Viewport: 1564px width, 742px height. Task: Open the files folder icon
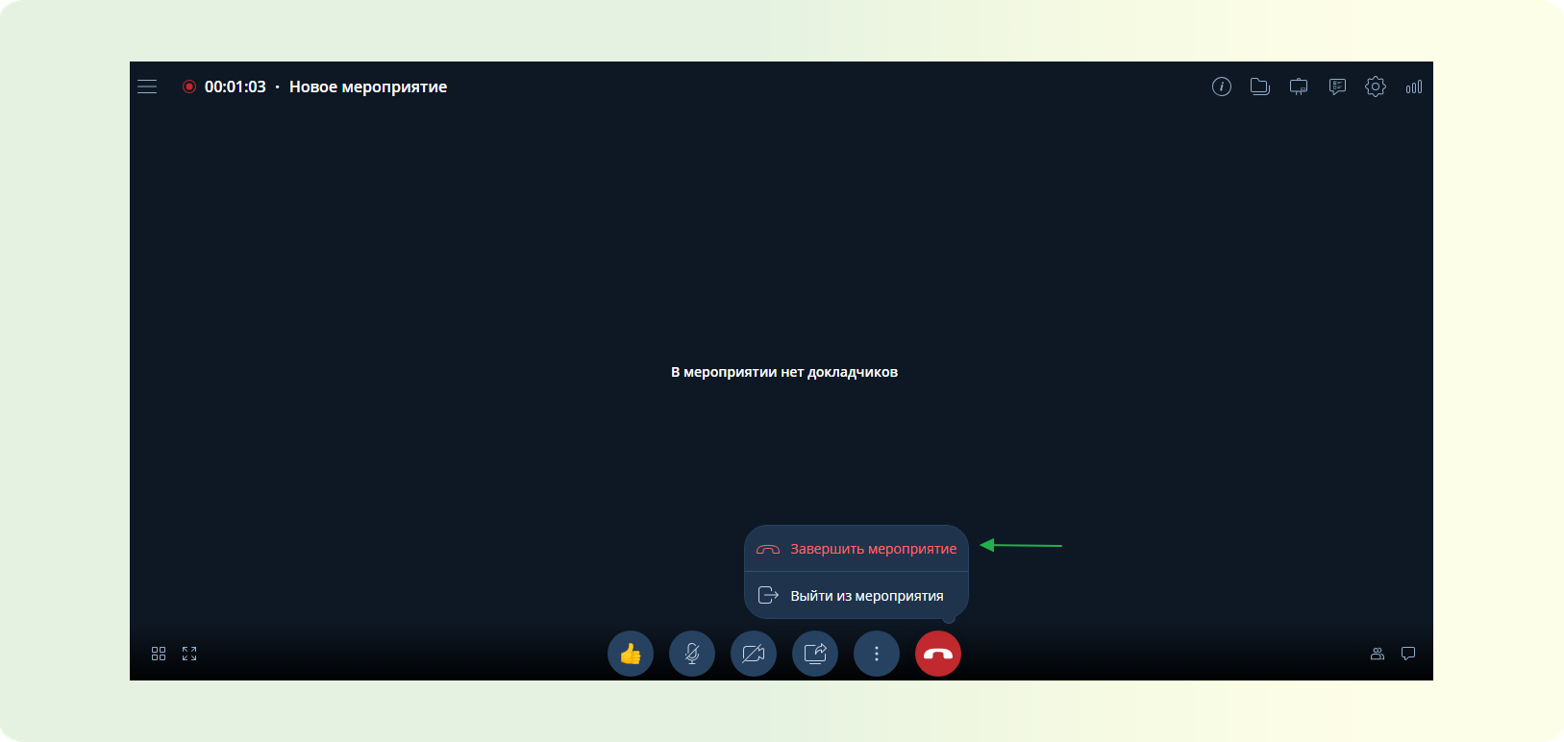[1260, 87]
